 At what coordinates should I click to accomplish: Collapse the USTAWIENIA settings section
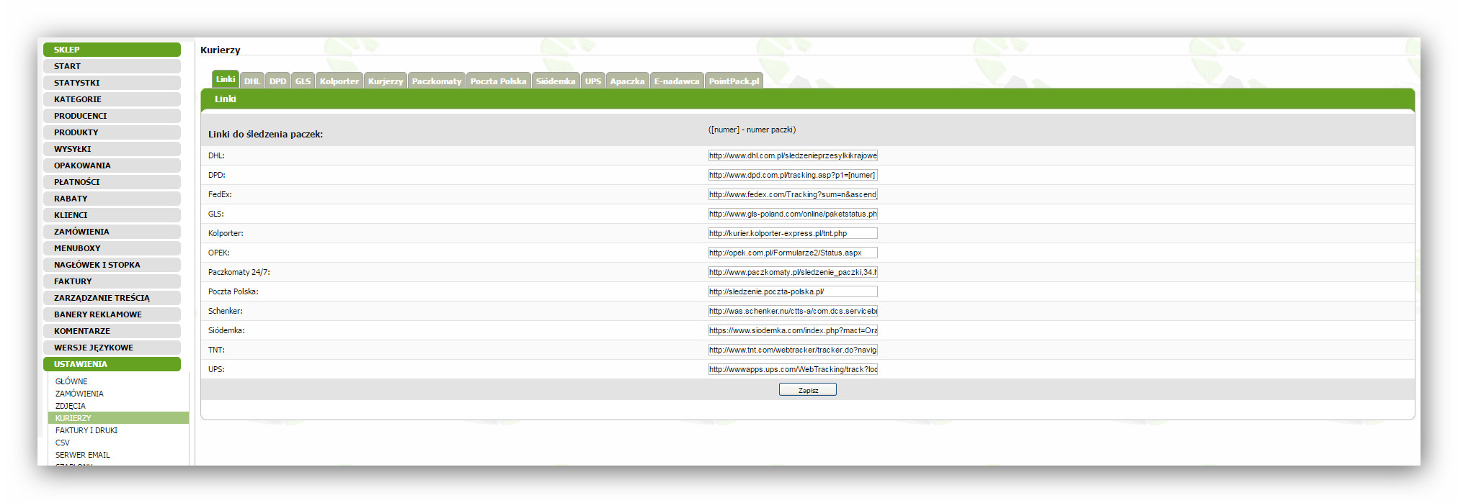112,364
